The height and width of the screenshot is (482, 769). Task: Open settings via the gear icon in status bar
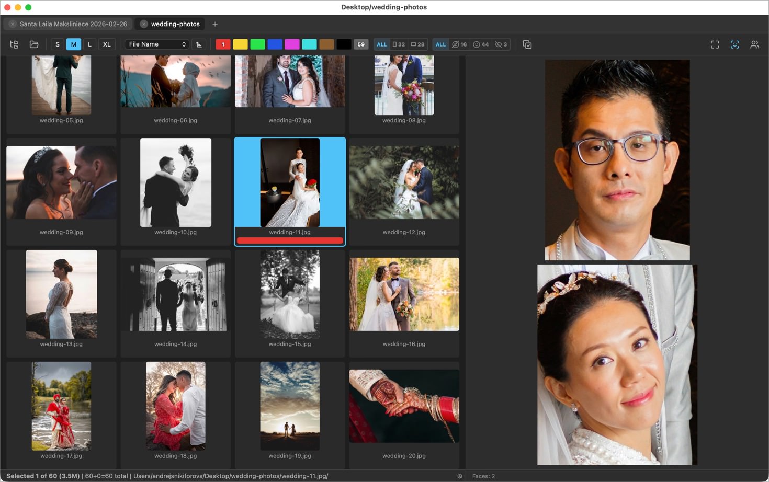click(459, 476)
